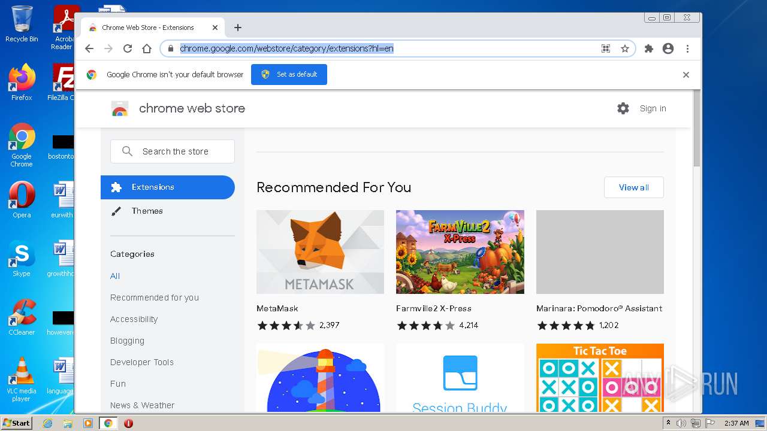Open the VLC media player shortcut
Viewport: 767px width, 431px height.
(22, 380)
